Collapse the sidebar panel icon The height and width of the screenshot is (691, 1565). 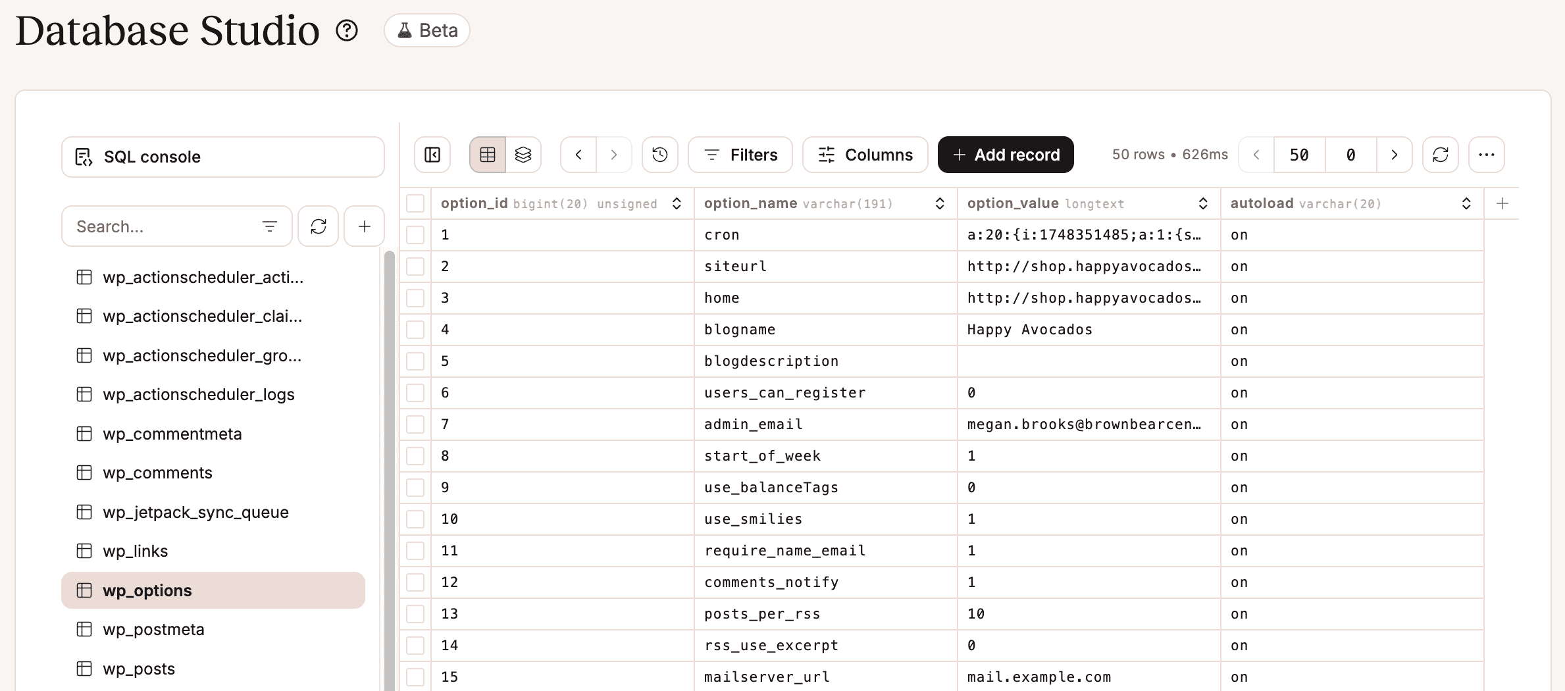pyautogui.click(x=432, y=155)
